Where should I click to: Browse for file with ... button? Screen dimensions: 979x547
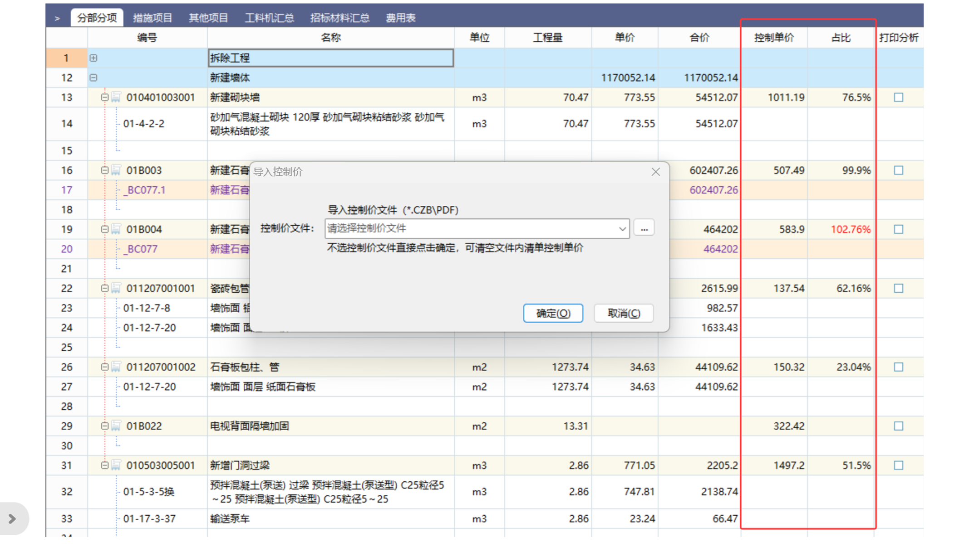[x=644, y=228]
